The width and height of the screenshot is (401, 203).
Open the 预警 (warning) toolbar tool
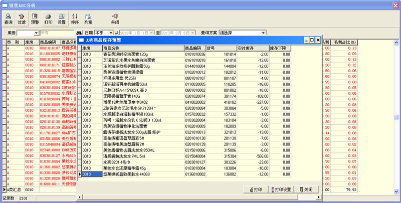[x=35, y=19]
